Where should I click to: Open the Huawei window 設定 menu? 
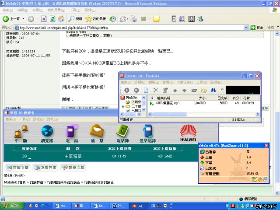point(38,119)
